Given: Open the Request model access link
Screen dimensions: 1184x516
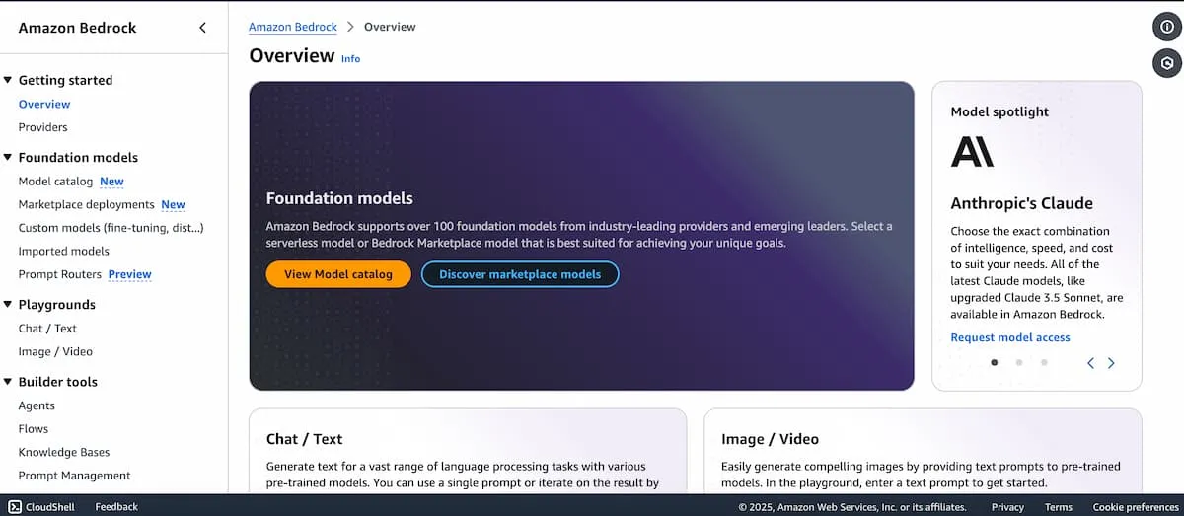Looking at the screenshot, I should pos(1010,337).
